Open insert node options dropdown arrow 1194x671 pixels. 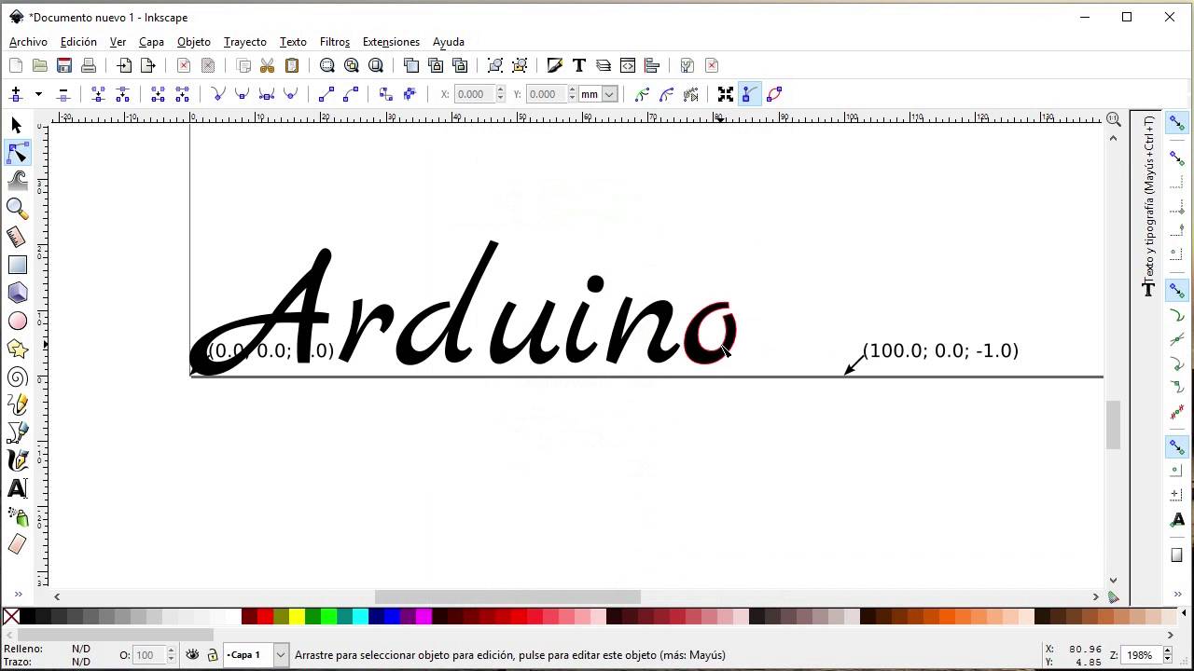pyautogui.click(x=38, y=94)
